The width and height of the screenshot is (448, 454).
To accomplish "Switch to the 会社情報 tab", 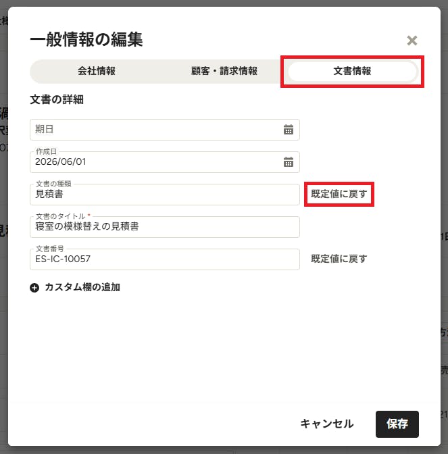I will 97,71.
